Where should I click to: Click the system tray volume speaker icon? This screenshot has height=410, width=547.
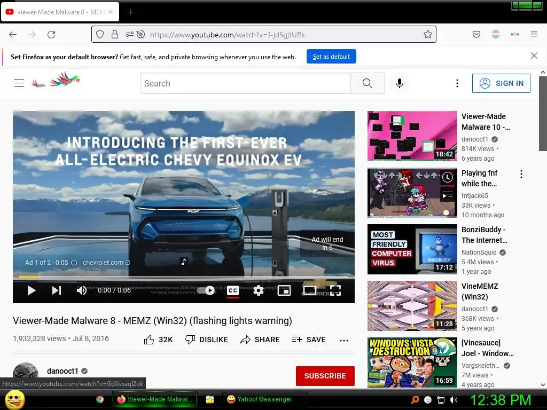(x=454, y=400)
